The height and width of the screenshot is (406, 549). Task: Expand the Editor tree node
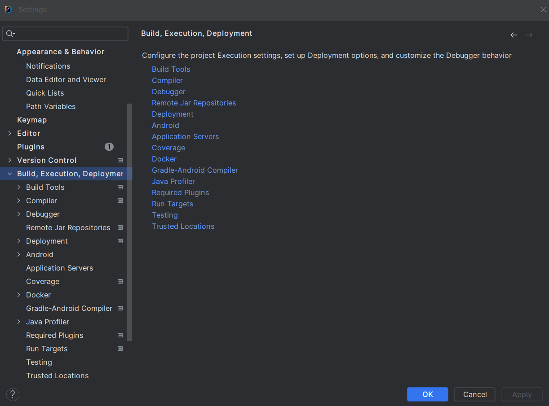10,133
